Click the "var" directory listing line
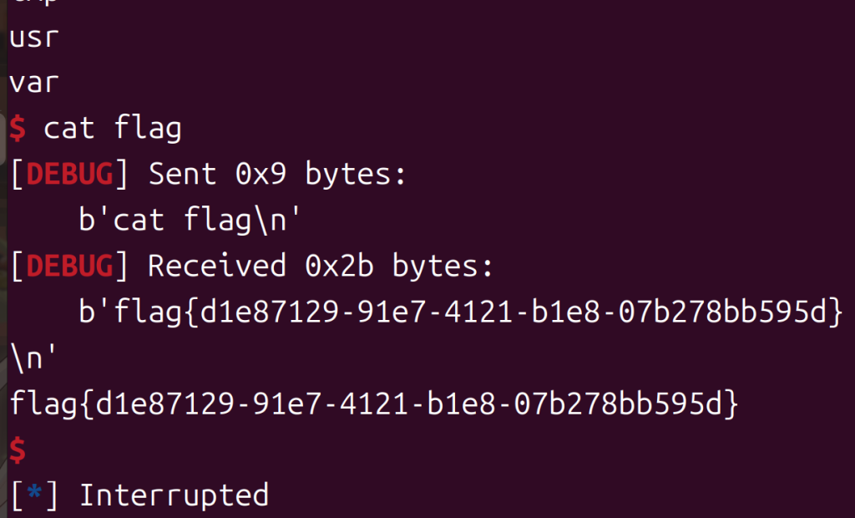 click(x=33, y=84)
